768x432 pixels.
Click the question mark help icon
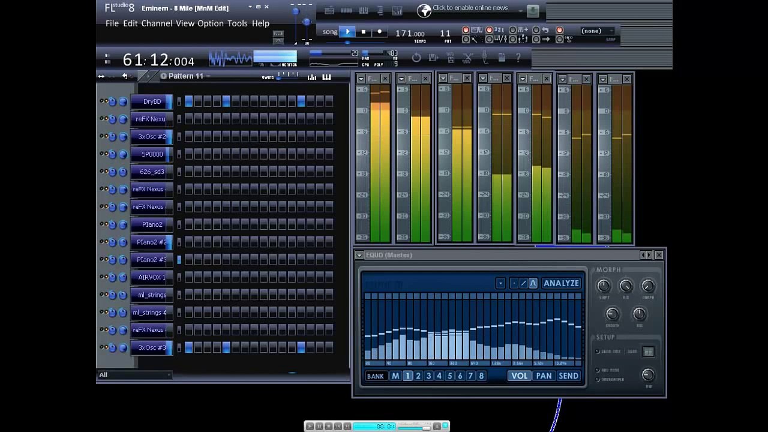(x=518, y=58)
